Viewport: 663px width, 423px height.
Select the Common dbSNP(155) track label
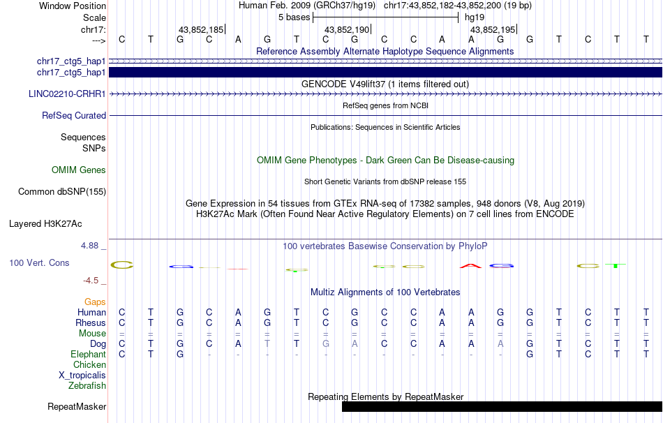point(61,192)
